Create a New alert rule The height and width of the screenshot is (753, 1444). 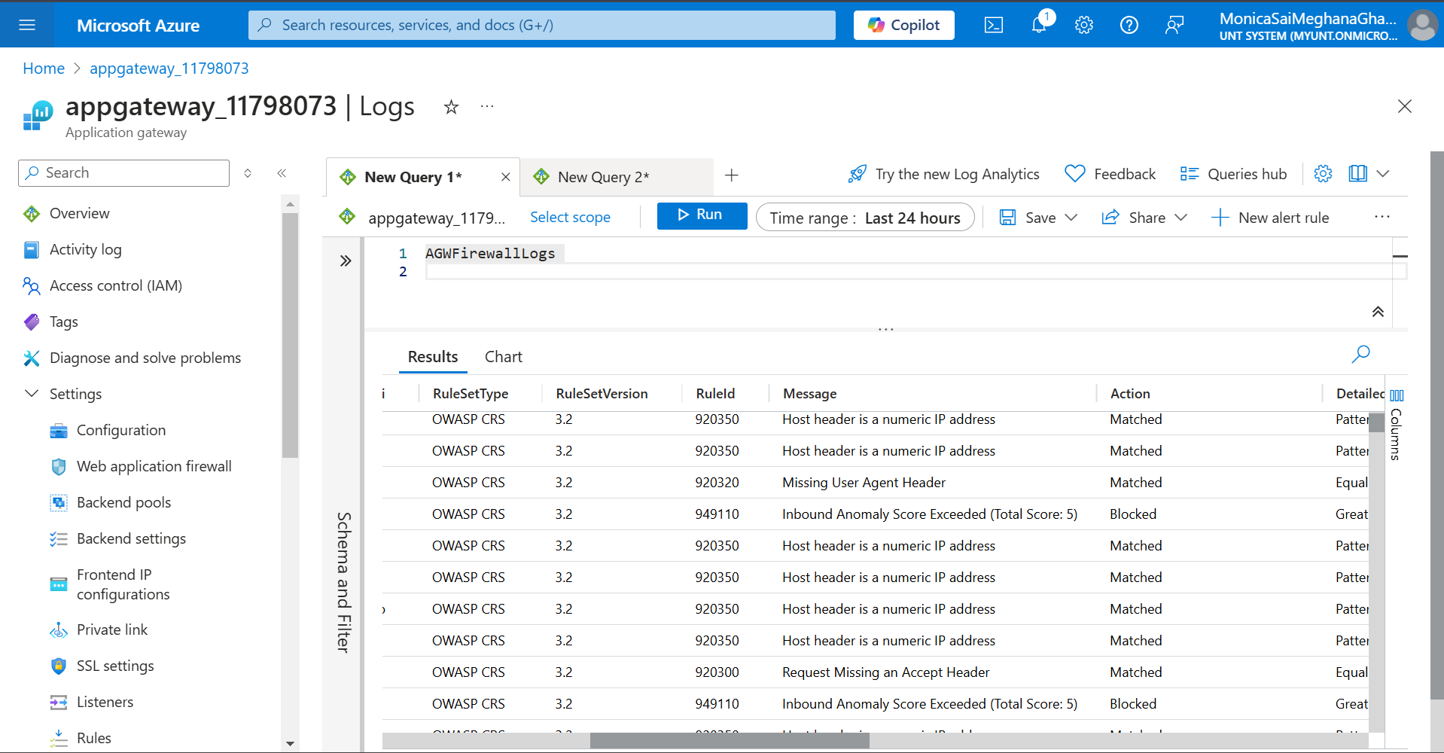pyautogui.click(x=1270, y=218)
